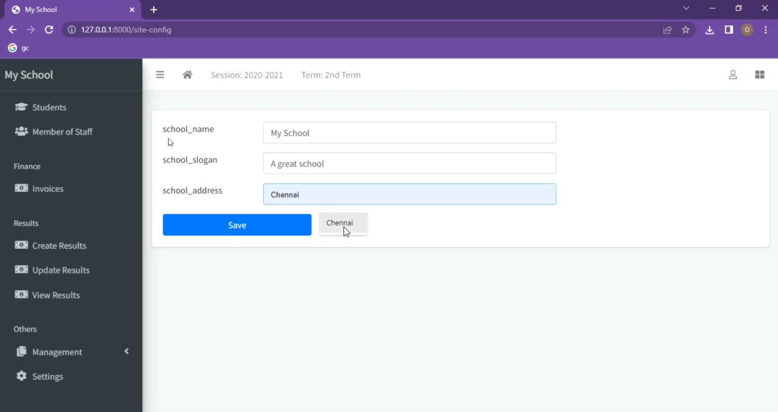Bookmark this page with star icon
The height and width of the screenshot is (412, 778).
coord(686,30)
